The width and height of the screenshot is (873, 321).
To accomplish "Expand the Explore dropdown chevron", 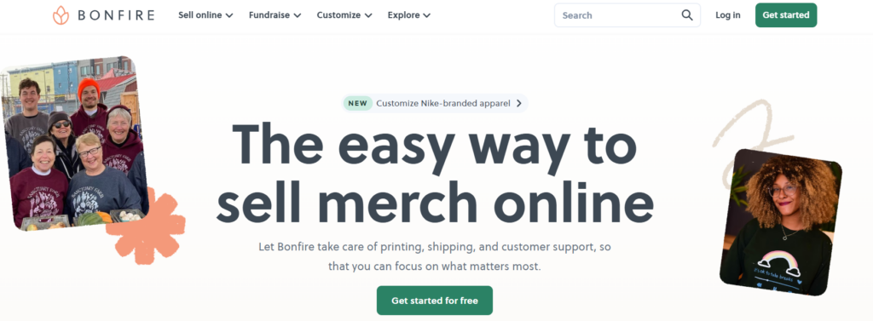I will pos(426,15).
